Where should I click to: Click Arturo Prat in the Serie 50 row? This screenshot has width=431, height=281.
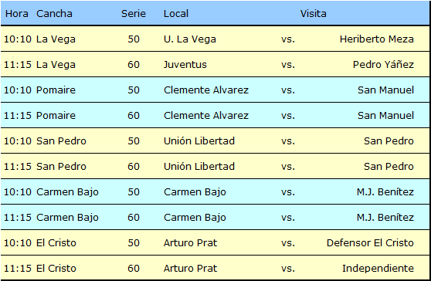click(190, 243)
